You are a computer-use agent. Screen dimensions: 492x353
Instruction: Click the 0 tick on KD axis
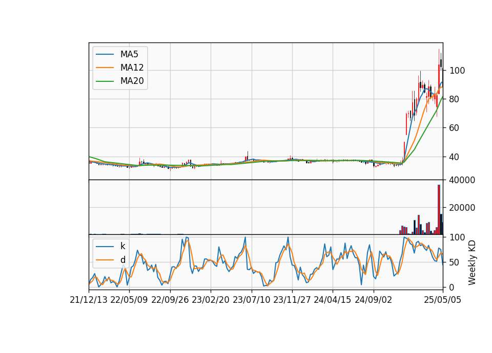tap(452, 287)
